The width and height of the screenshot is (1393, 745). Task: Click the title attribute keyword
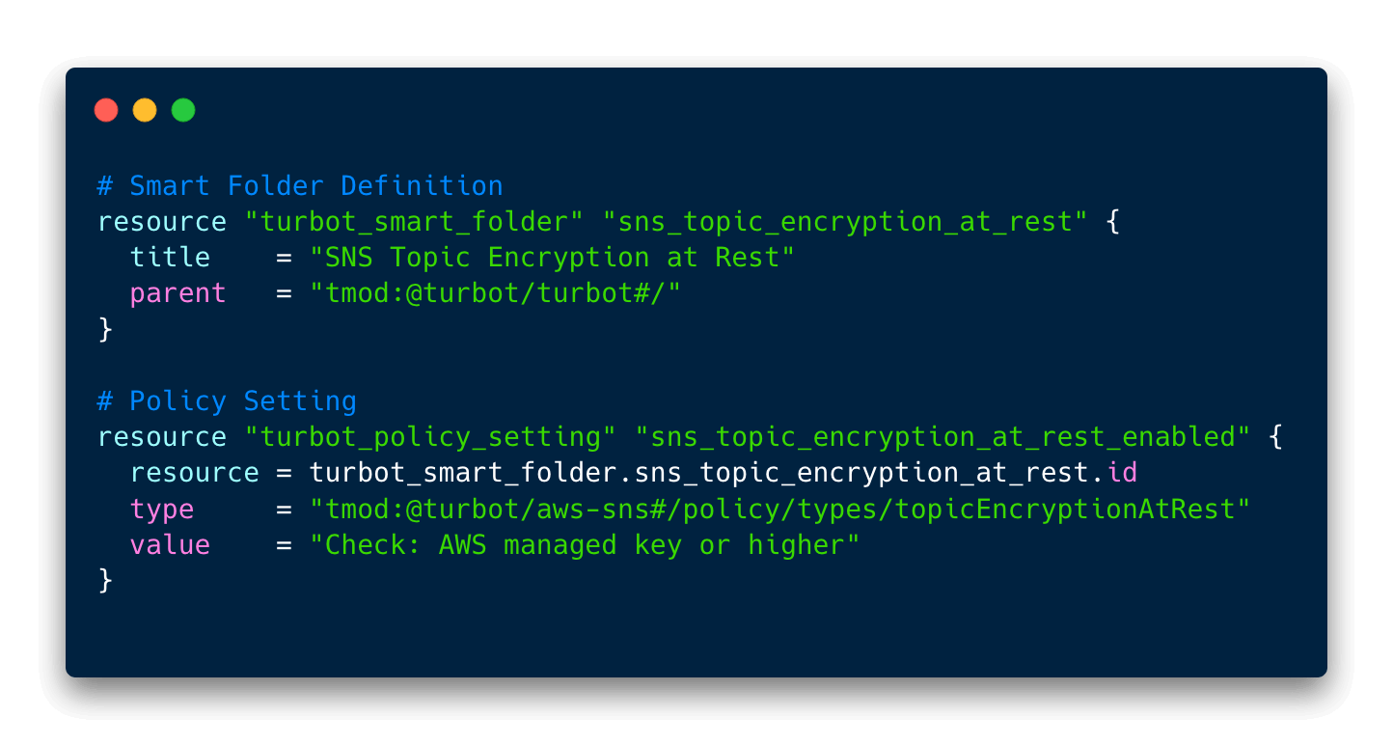pyautogui.click(x=171, y=257)
